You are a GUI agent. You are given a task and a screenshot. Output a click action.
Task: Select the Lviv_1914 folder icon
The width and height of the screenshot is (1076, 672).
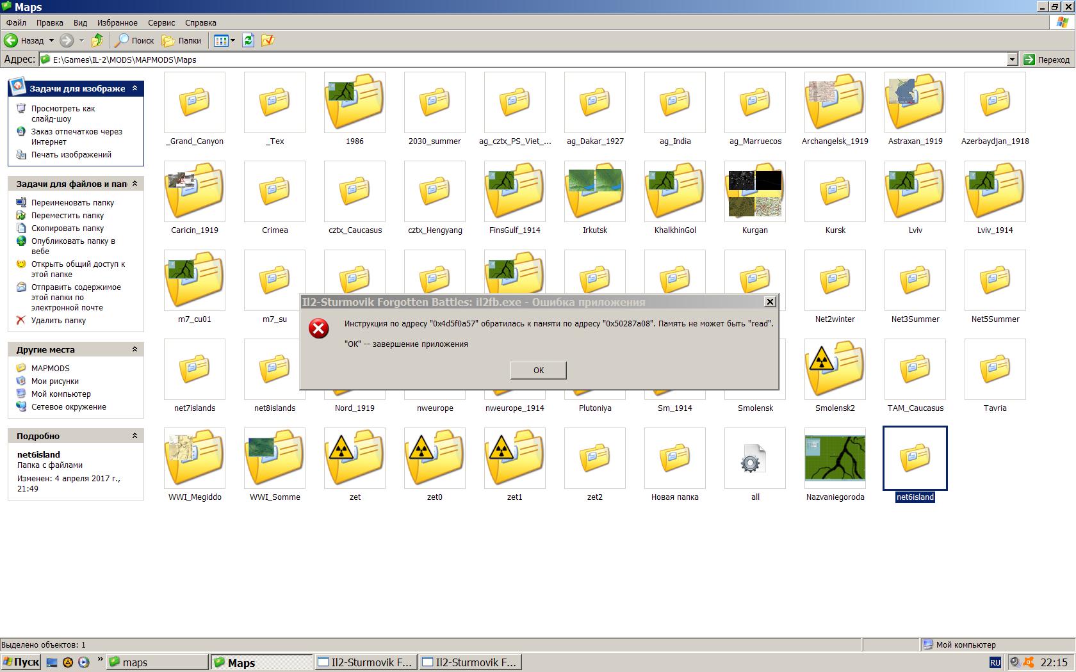coord(995,191)
